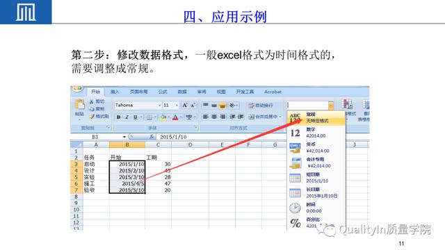Toggle Align Left button
This screenshot has width=445, height=250.
(206, 117)
